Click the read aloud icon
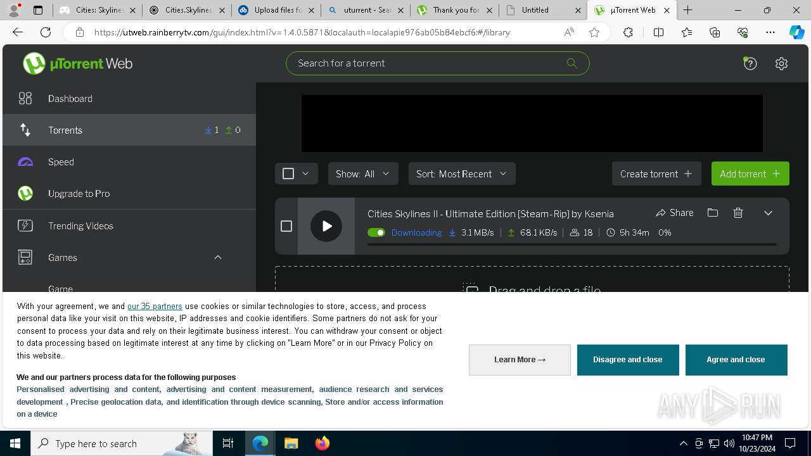 pyautogui.click(x=569, y=32)
